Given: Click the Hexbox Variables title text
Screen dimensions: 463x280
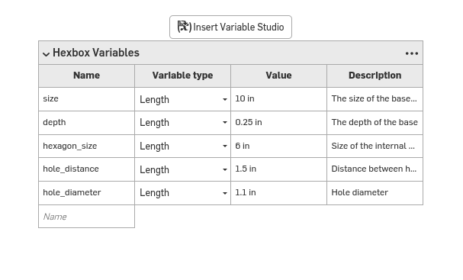Looking at the screenshot, I should pyautogui.click(x=96, y=53).
